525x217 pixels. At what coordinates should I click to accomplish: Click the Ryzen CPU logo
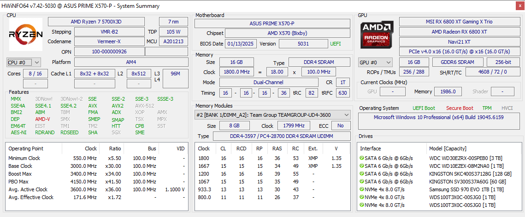(x=25, y=34)
